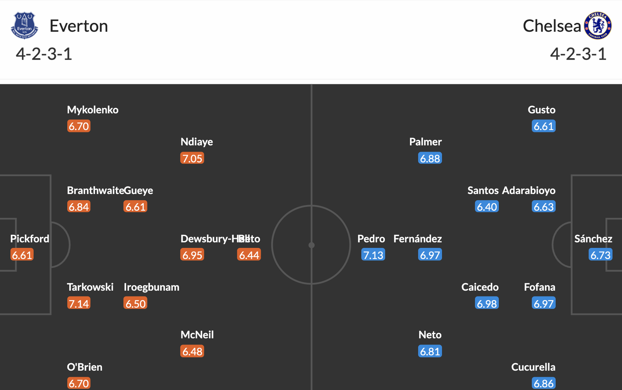Viewport: 622px width, 390px height.
Task: Select O'Brien's player name
Action: [85, 367]
